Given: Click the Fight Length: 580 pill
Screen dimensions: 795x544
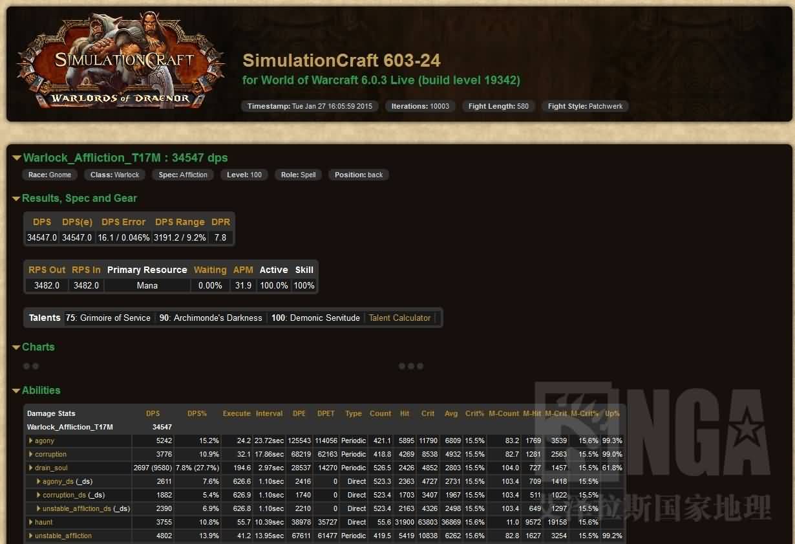Looking at the screenshot, I should (x=498, y=106).
